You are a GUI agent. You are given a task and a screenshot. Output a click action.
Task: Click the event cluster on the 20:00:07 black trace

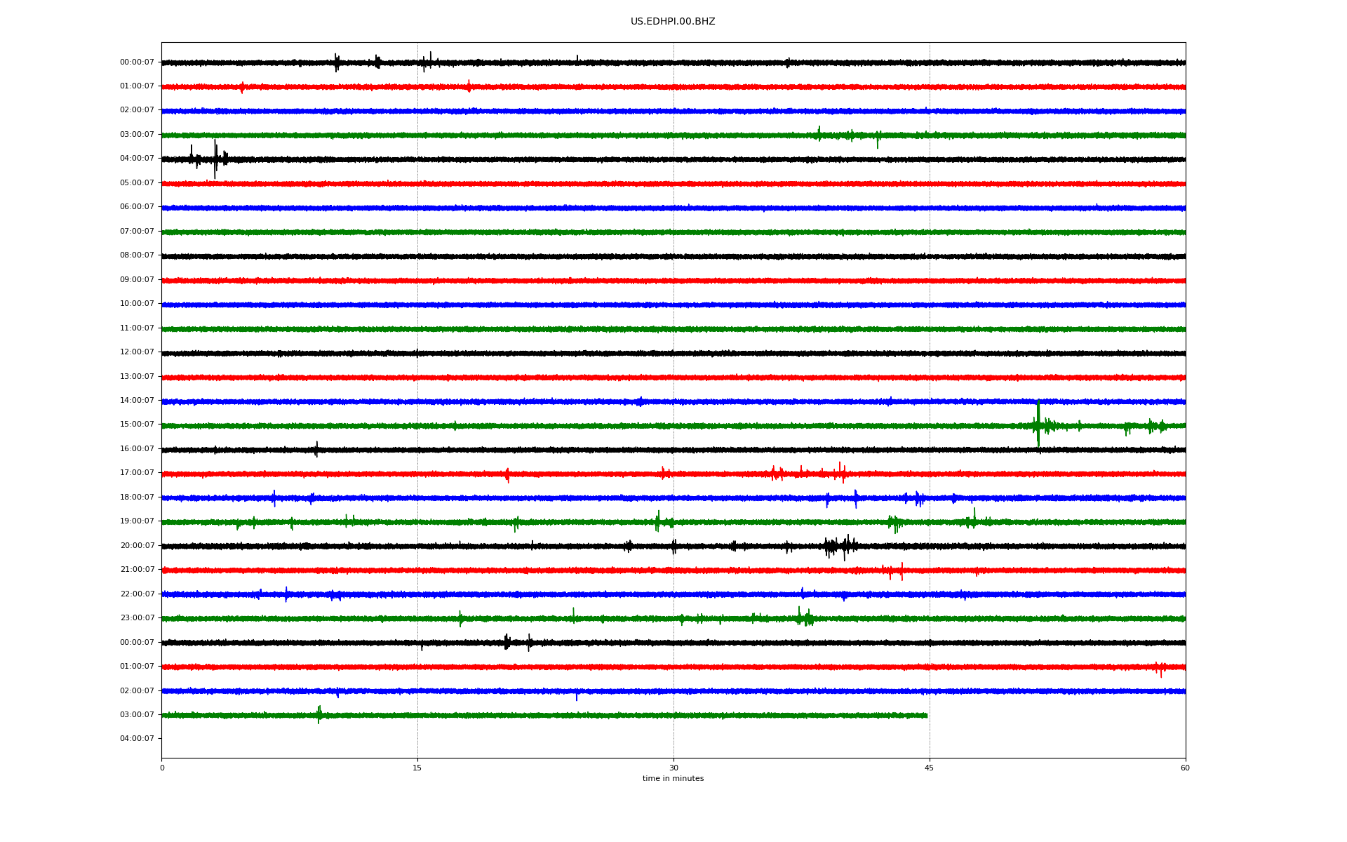(x=839, y=546)
